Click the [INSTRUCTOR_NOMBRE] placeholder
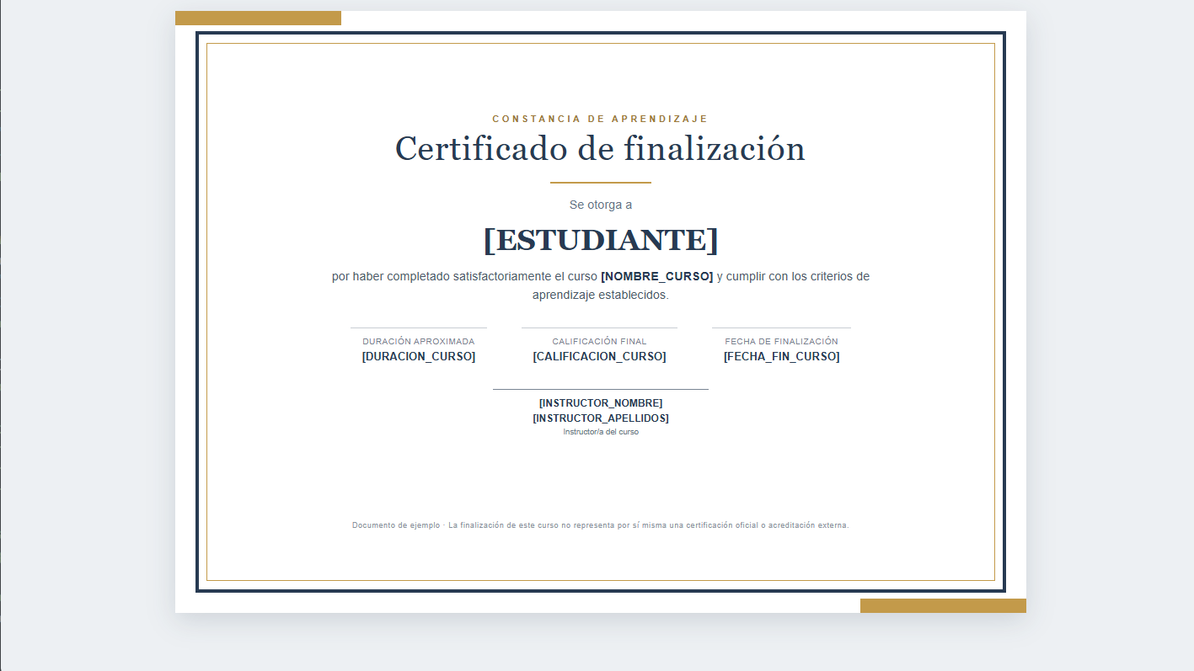Image resolution: width=1194 pixels, height=671 pixels. tap(601, 403)
